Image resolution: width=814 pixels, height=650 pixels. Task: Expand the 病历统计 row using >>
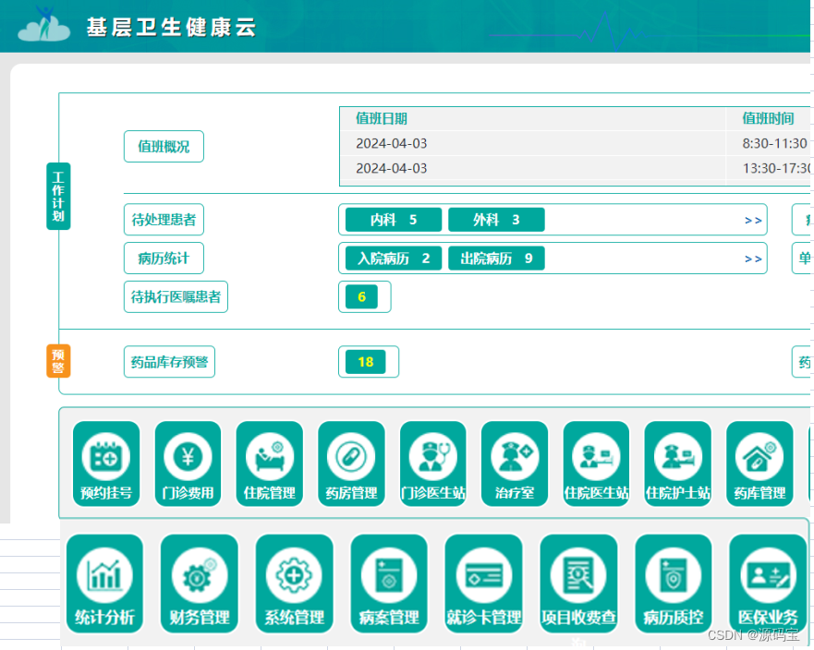[753, 259]
